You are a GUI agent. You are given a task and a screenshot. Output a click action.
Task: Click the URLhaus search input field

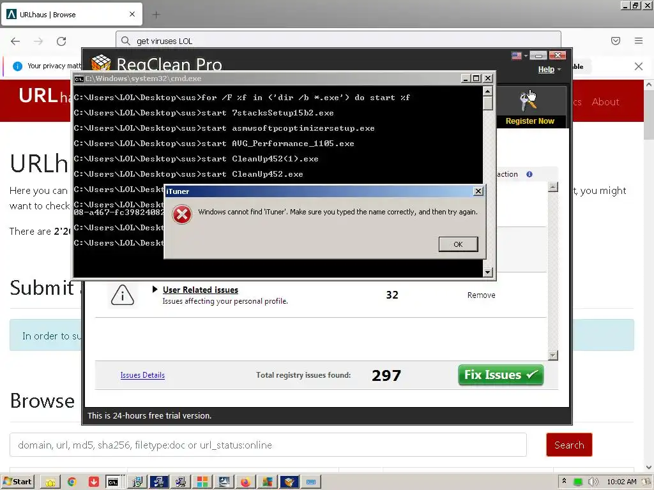coord(268,445)
